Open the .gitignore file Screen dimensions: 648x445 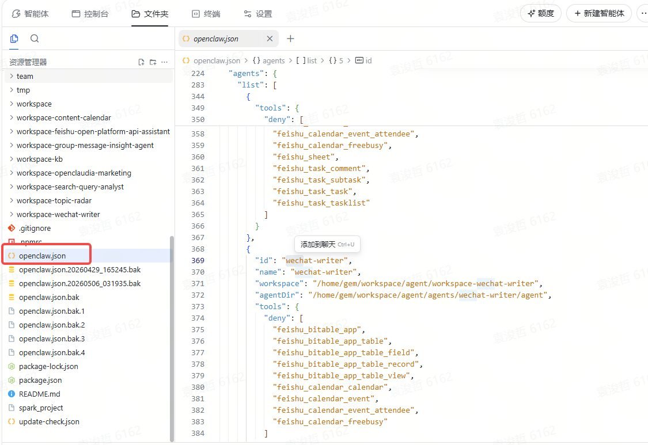click(89, 228)
